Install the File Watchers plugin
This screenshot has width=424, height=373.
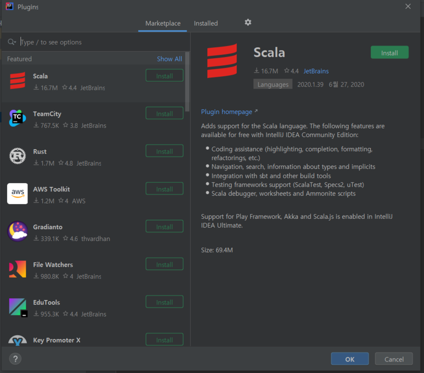165,264
